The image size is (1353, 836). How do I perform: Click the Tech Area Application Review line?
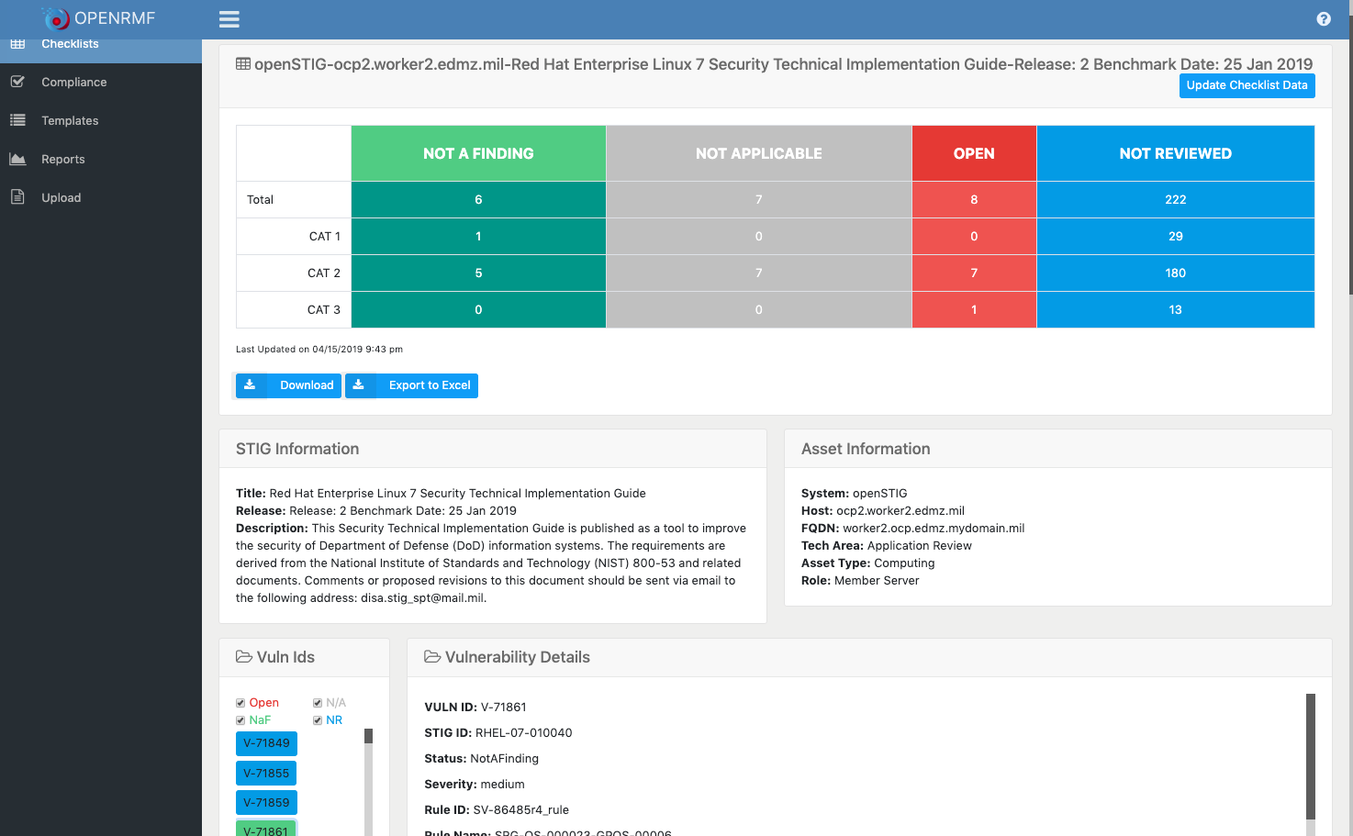(x=887, y=545)
